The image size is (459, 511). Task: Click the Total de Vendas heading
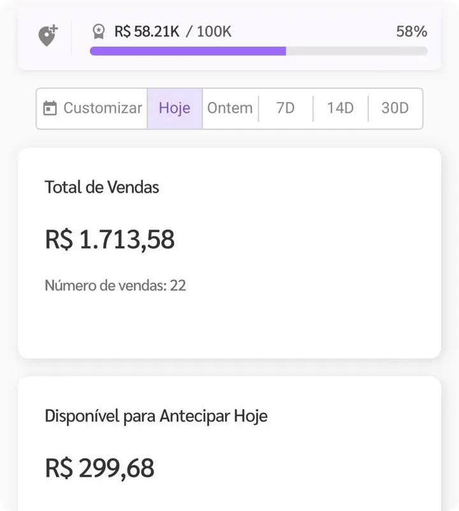pos(102,187)
